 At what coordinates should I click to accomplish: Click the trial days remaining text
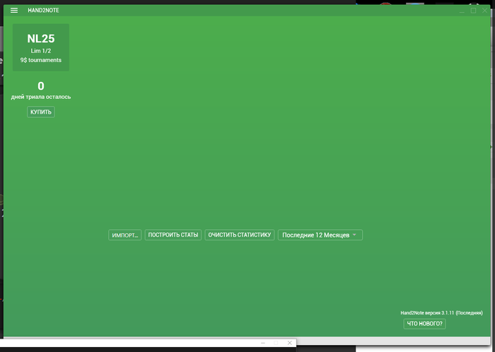pyautogui.click(x=41, y=97)
